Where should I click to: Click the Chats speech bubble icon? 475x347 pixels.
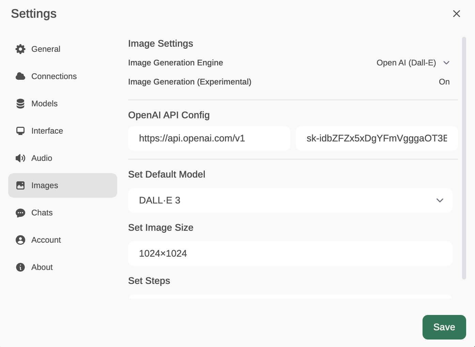click(x=20, y=213)
